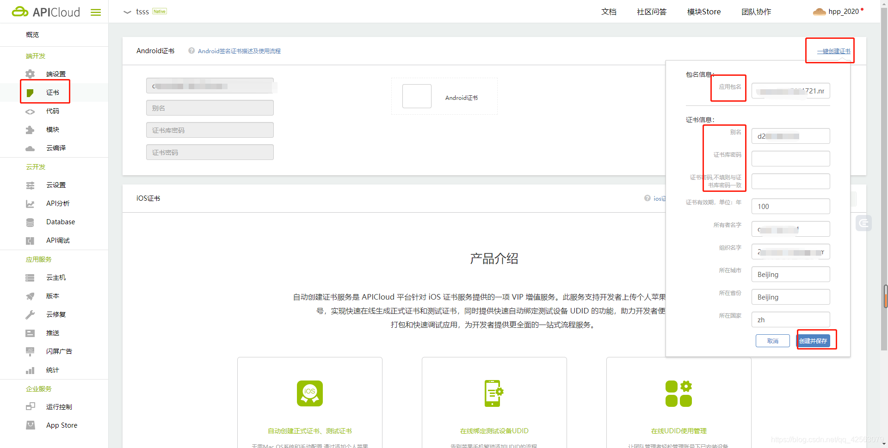Open 自动创建正式证书、测试证书 link

pos(310,431)
